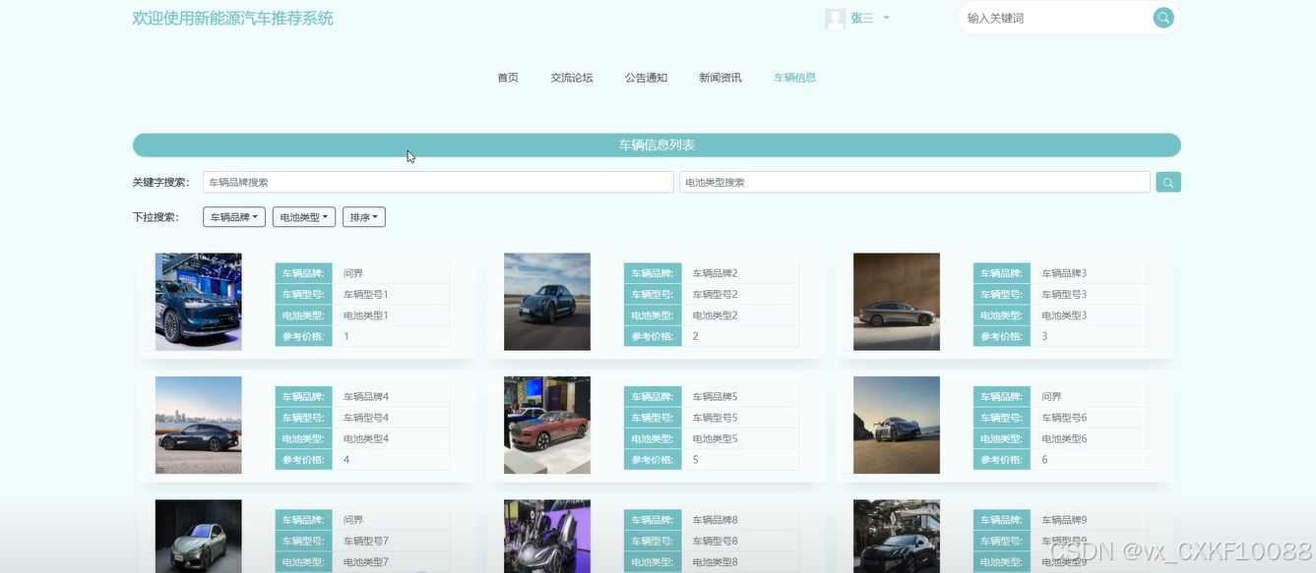Click the 车辆型号1 text

[366, 295]
